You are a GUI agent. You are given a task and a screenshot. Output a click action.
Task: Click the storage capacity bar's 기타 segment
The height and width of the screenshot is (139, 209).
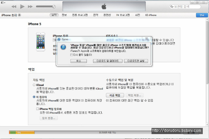[25, 132]
